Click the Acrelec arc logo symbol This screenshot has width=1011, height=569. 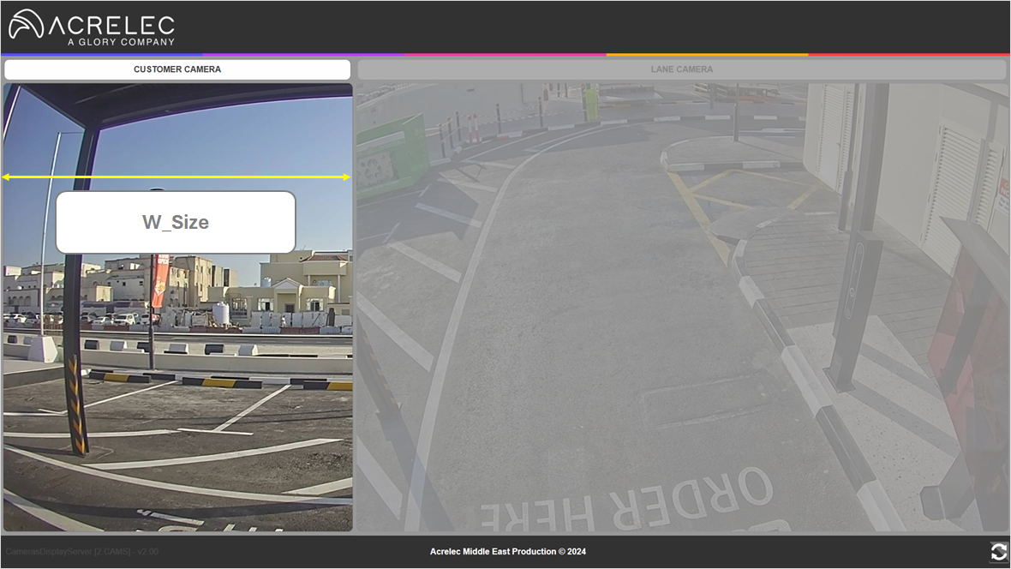click(x=26, y=25)
